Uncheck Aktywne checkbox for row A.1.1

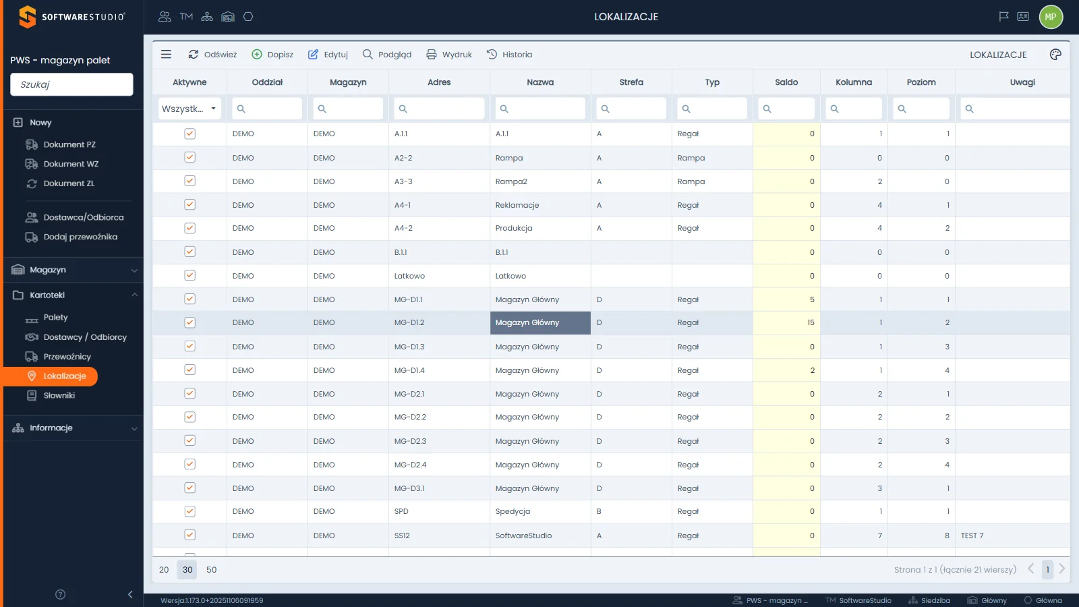pyautogui.click(x=190, y=134)
